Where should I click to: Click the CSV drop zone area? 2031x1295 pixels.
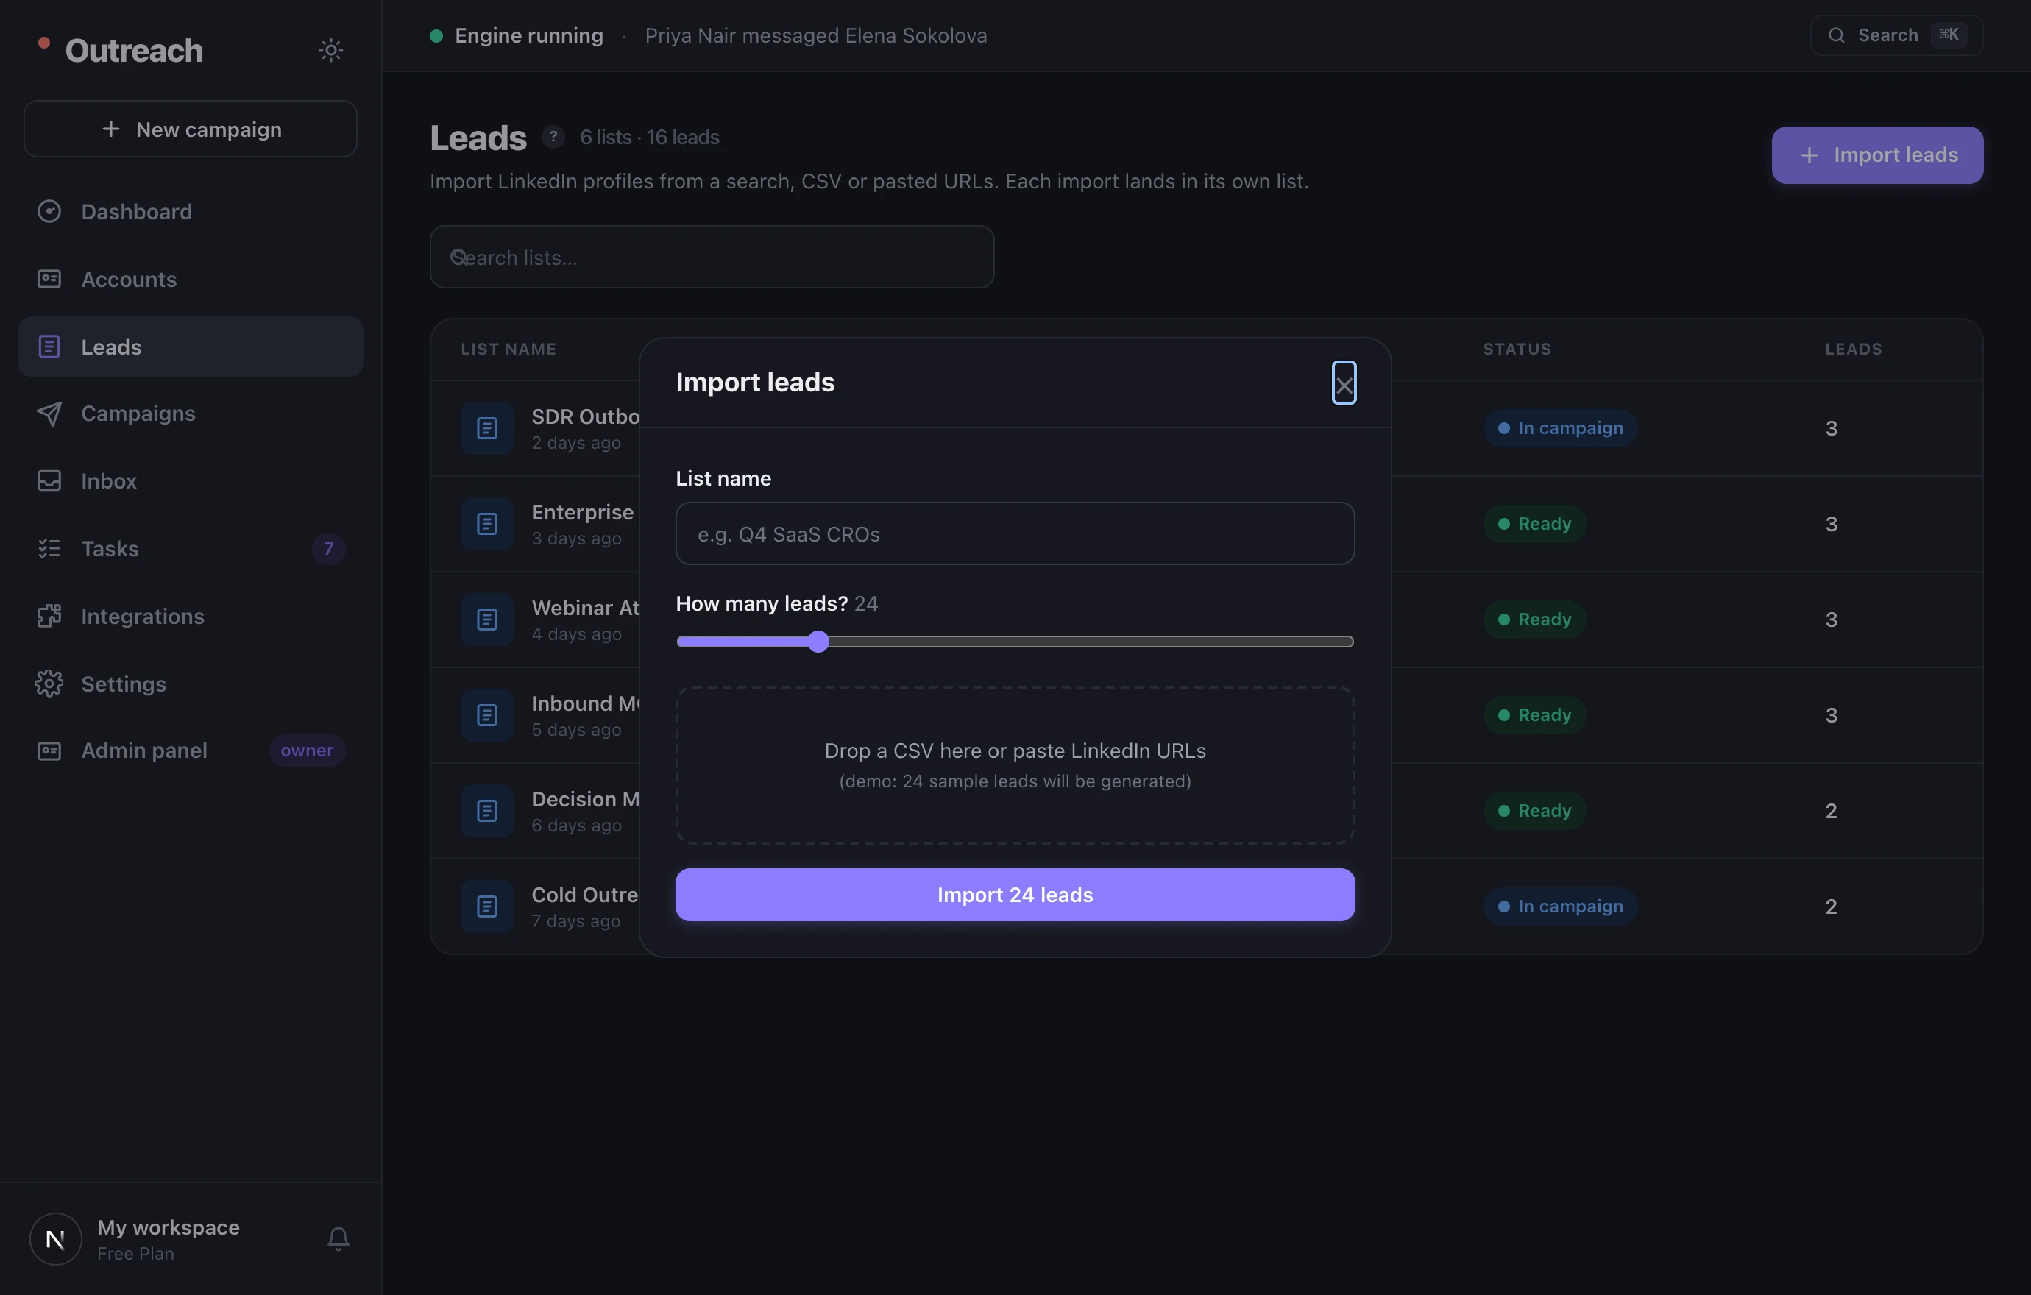point(1015,764)
